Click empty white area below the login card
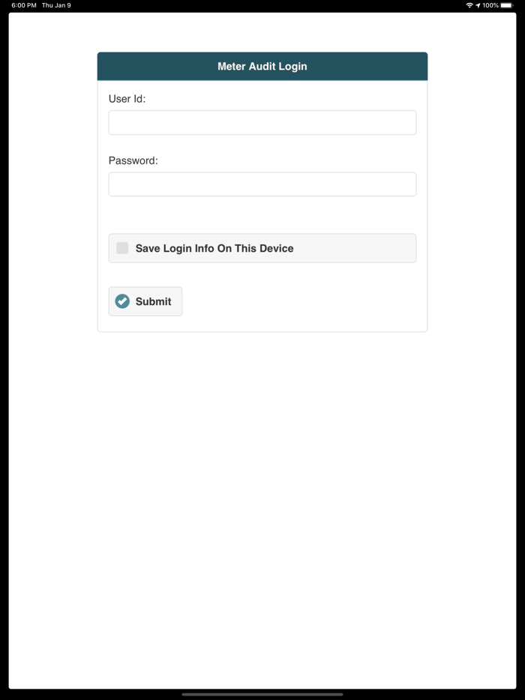Screen dimensions: 525x700 (262, 491)
